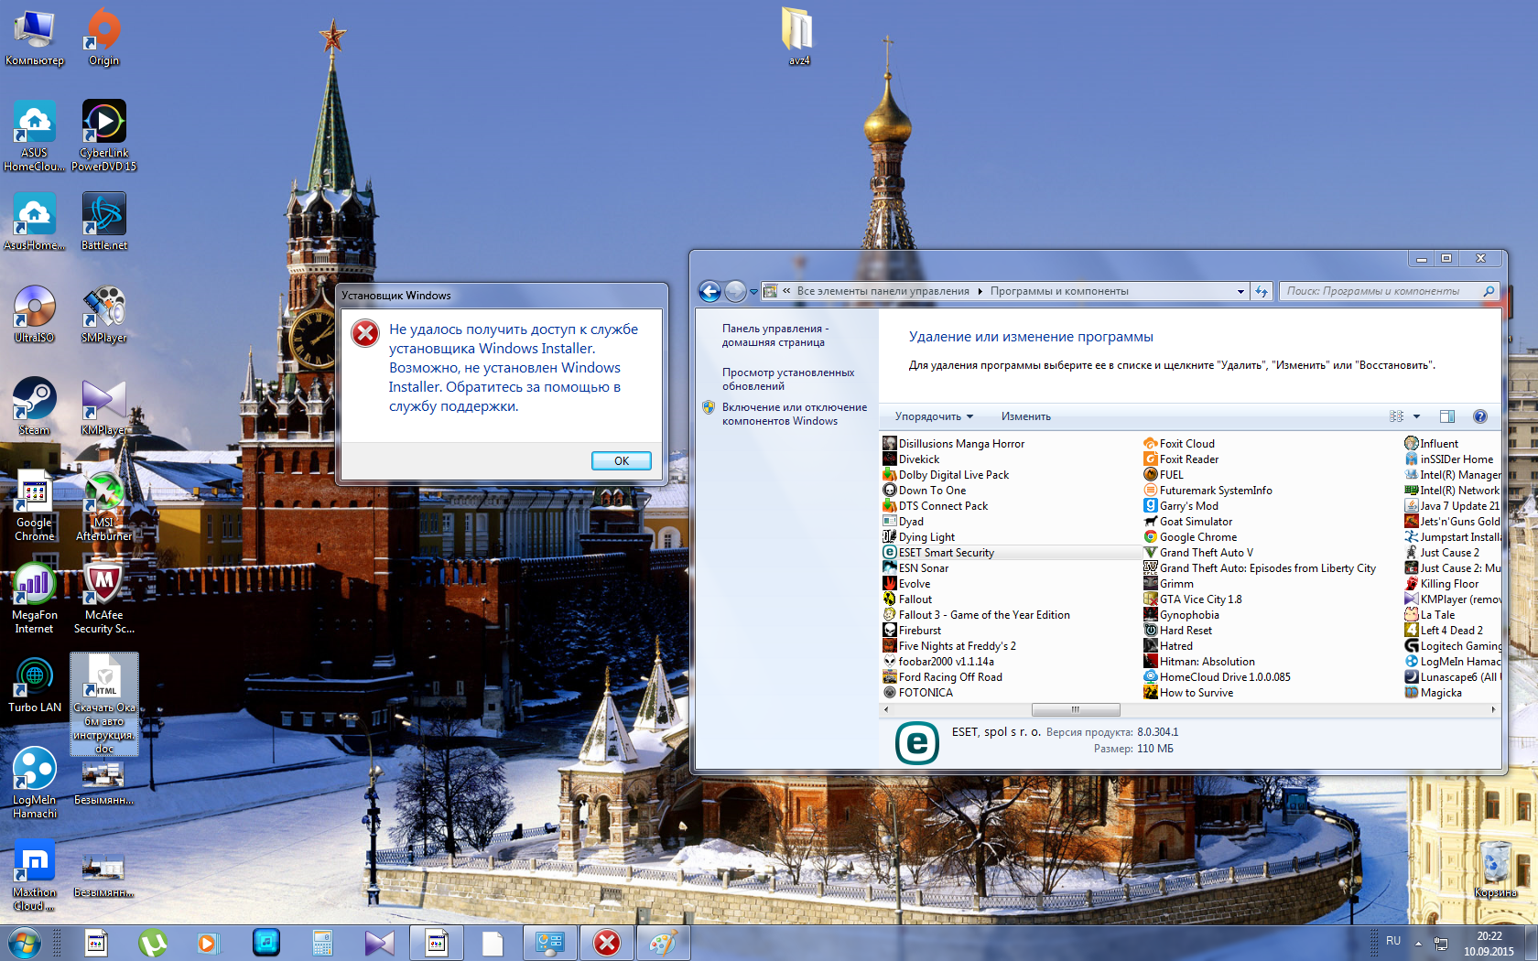Screen dimensions: 1538x961
Task: Open the SMPlayer desktop shortcut
Action: point(103,314)
